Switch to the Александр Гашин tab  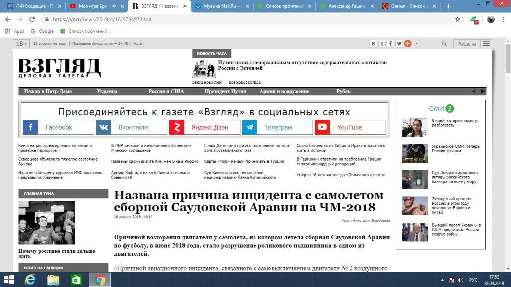click(346, 6)
